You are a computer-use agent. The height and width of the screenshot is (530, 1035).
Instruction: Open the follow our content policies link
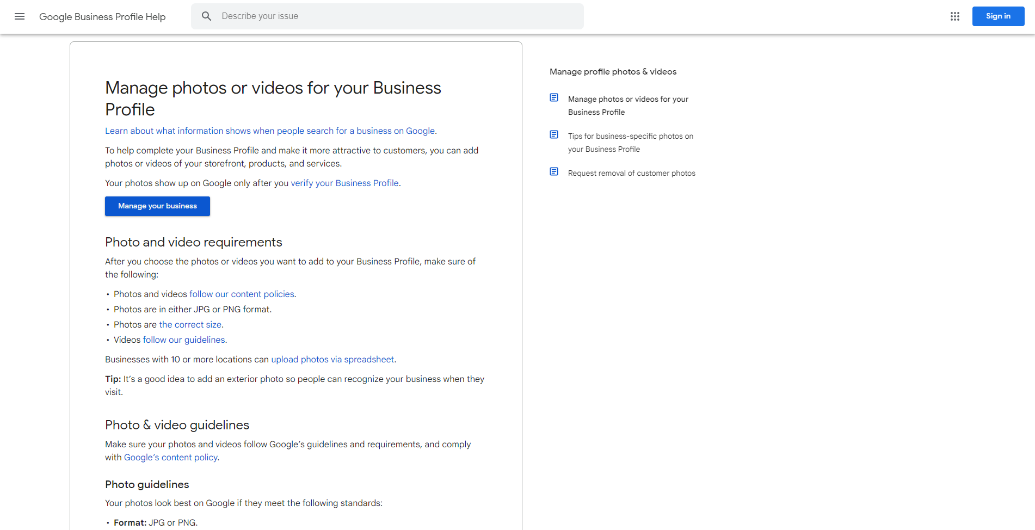tap(242, 294)
